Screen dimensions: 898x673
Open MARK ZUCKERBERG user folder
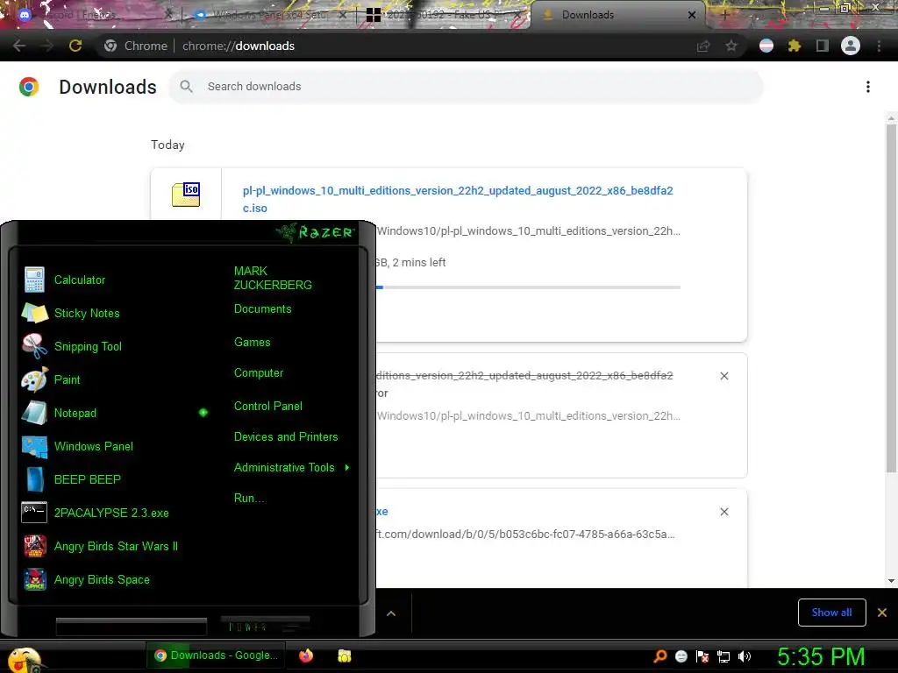tap(273, 278)
